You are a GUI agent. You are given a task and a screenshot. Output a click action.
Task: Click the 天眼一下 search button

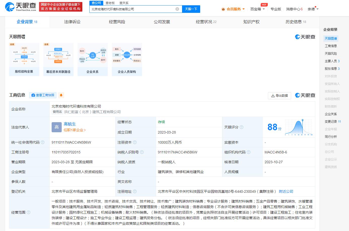point(191,9)
